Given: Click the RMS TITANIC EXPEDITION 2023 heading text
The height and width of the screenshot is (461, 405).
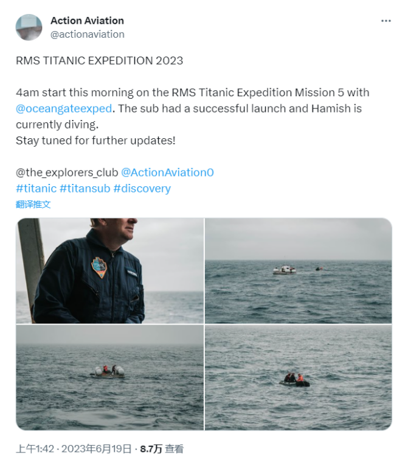Looking at the screenshot, I should [100, 60].
